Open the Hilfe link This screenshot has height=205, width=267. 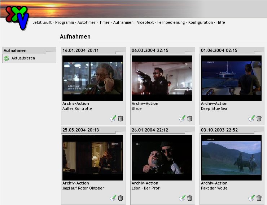coord(220,22)
